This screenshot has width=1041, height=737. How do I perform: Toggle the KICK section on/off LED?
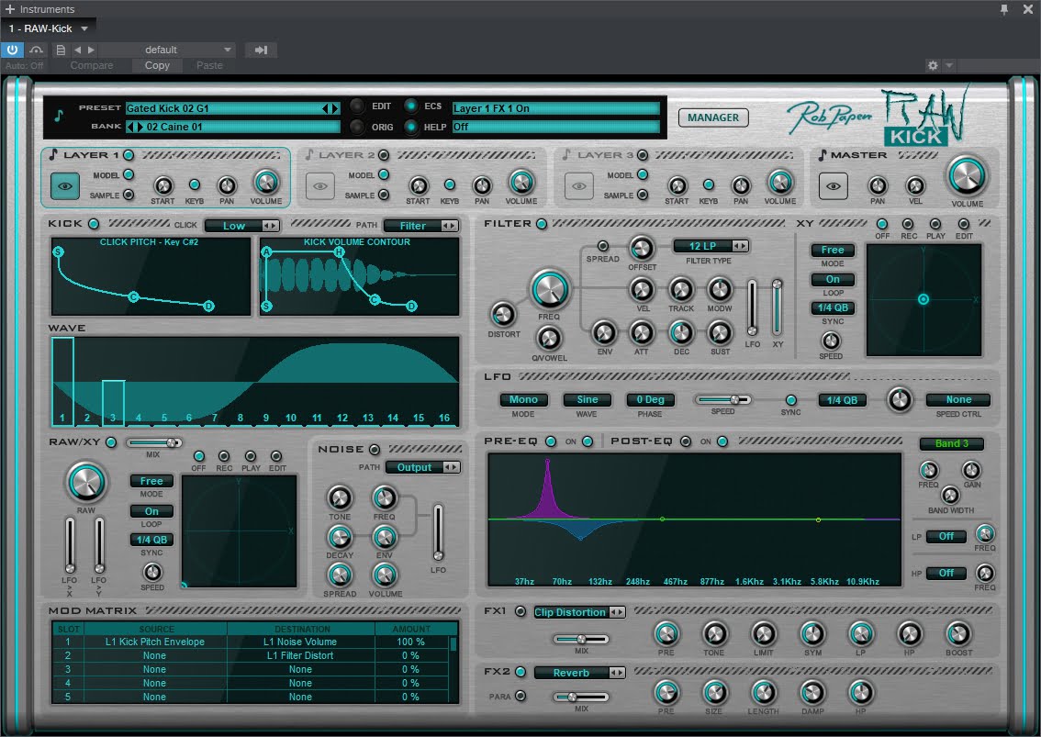pyautogui.click(x=94, y=224)
